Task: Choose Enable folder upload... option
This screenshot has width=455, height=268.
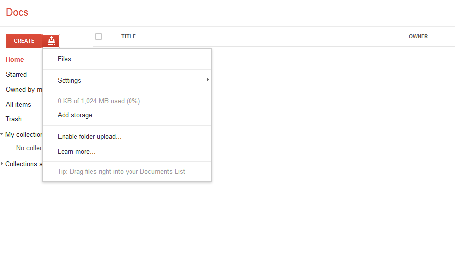Action: [127, 136]
